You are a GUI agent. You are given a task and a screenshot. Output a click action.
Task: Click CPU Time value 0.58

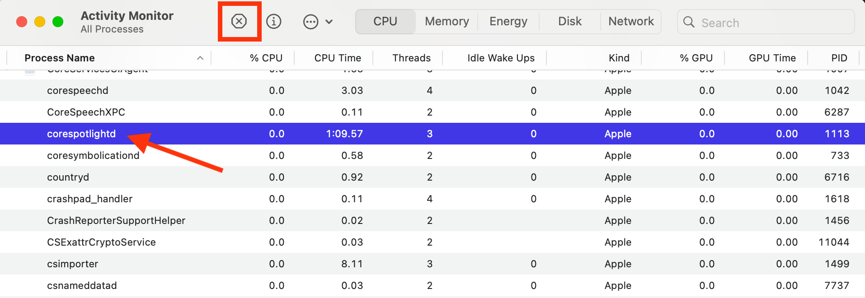click(352, 155)
